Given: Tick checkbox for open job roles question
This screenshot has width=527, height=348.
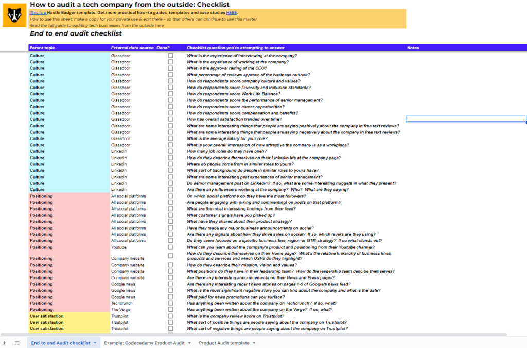Looking at the screenshot, I should click(171, 151).
